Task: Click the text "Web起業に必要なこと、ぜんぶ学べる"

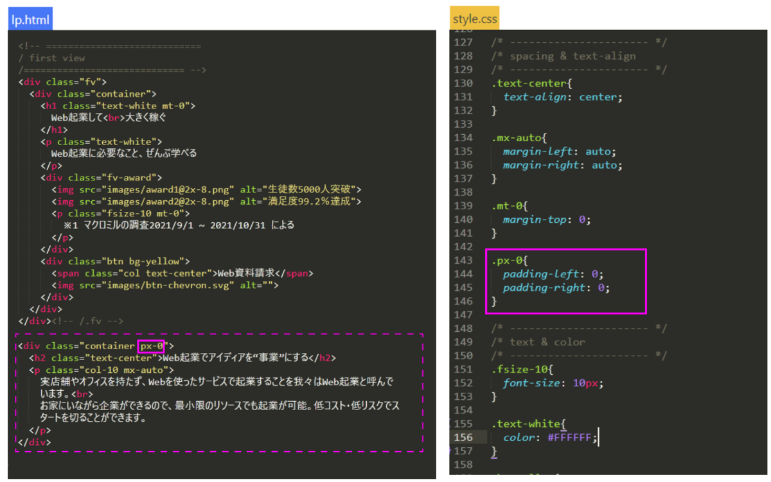Action: click(x=123, y=153)
